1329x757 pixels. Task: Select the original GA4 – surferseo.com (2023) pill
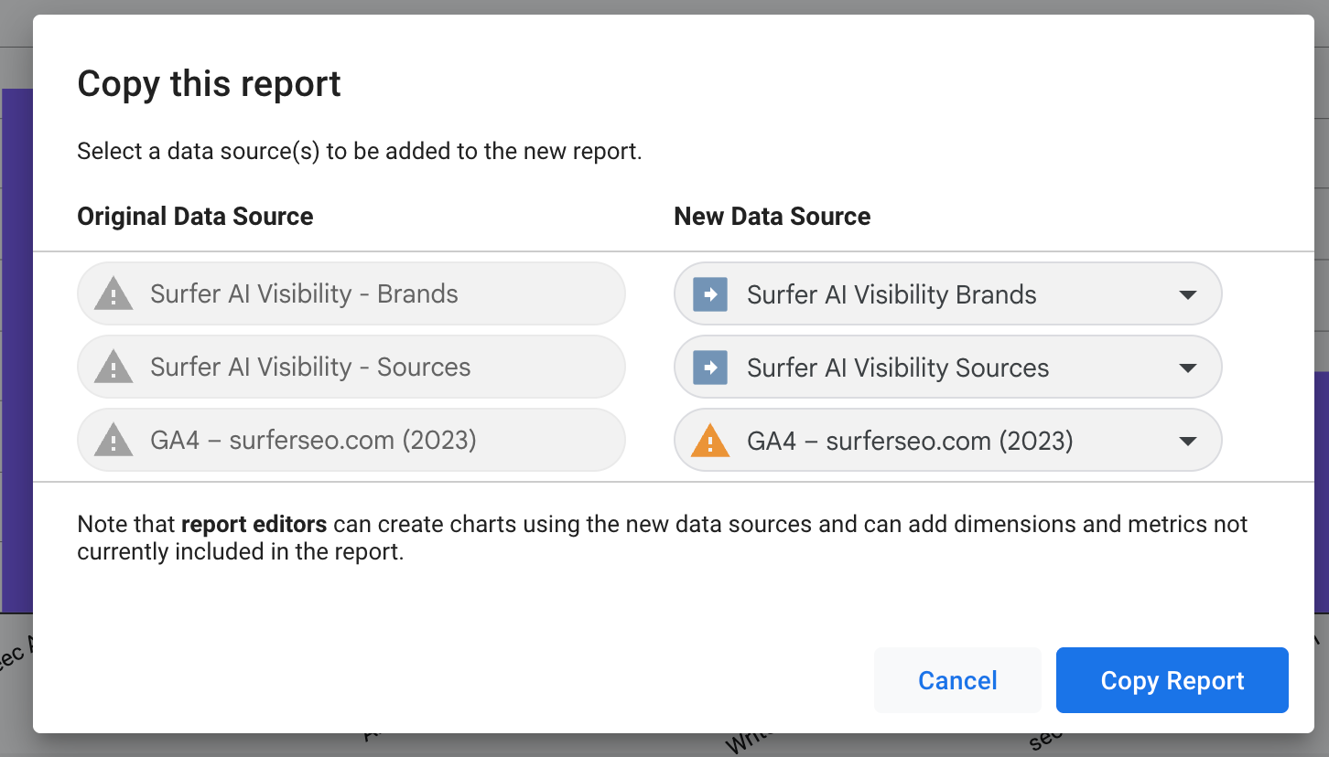[x=351, y=440]
